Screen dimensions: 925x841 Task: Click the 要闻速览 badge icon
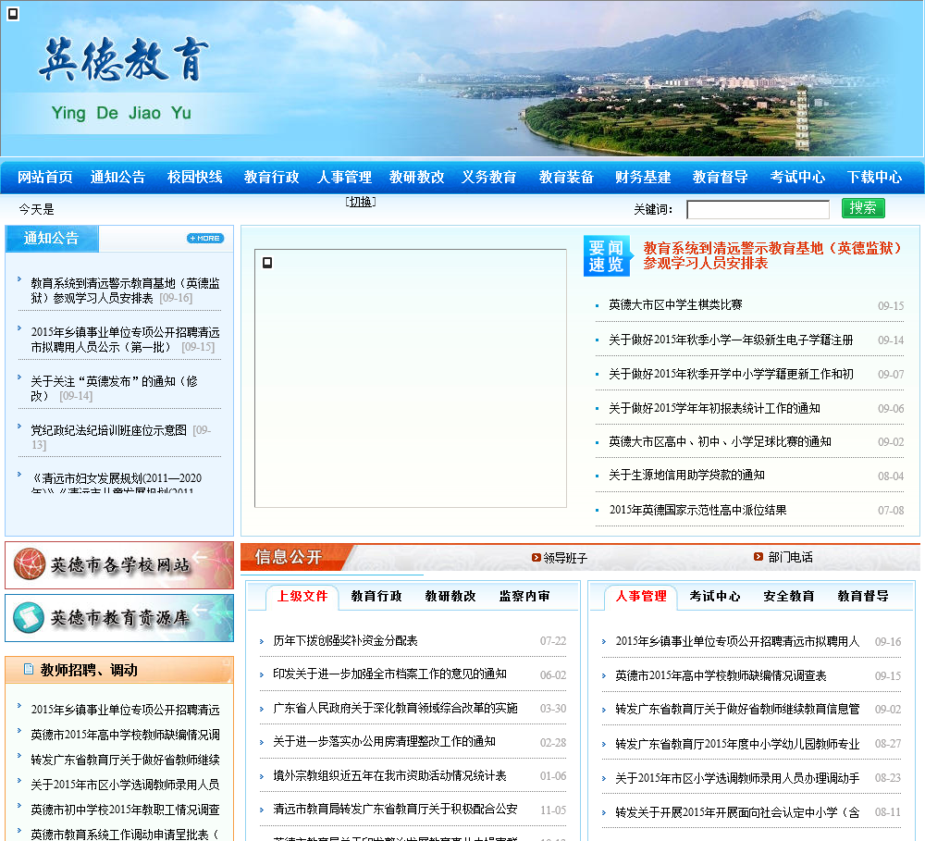(x=607, y=255)
